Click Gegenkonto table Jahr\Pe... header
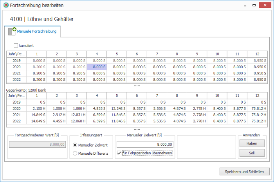Image resolution: width=274 pixels, height=182 pixels. click(x=16, y=96)
